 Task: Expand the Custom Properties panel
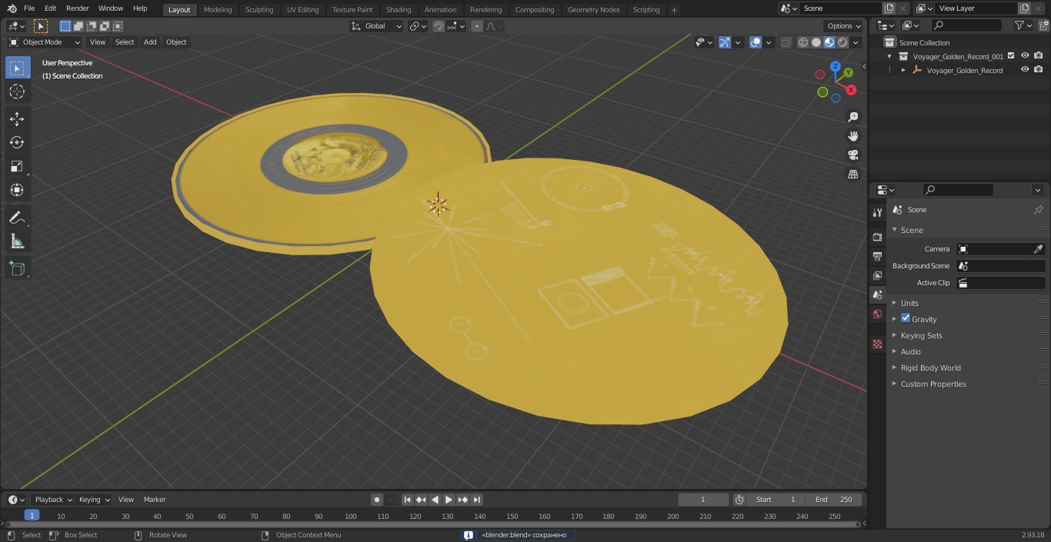pyautogui.click(x=933, y=384)
